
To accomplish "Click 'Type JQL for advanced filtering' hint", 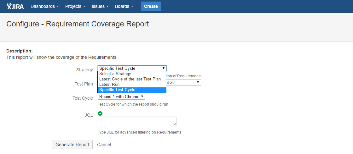I will (139, 132).
